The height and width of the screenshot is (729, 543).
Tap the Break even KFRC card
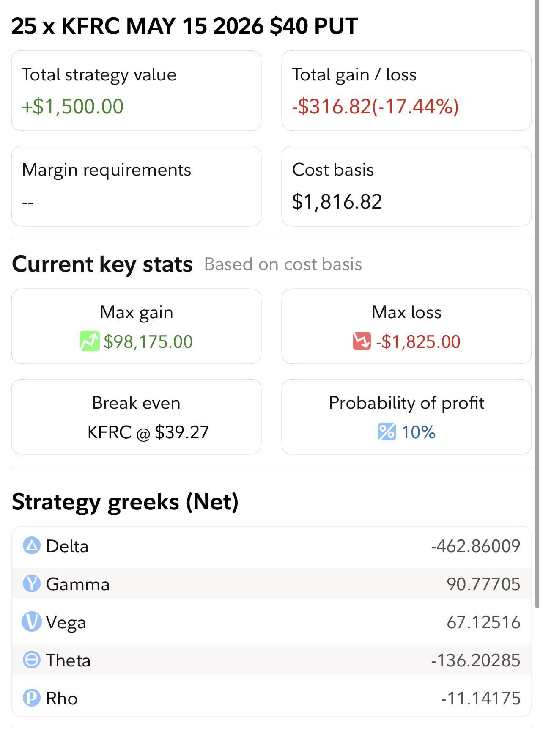(136, 417)
